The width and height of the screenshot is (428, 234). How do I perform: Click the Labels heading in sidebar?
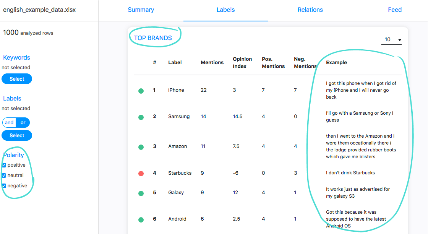pos(12,98)
